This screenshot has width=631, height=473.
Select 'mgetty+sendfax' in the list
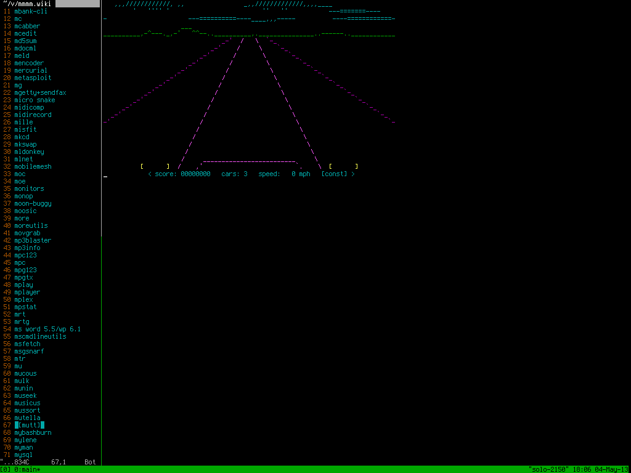click(x=40, y=92)
